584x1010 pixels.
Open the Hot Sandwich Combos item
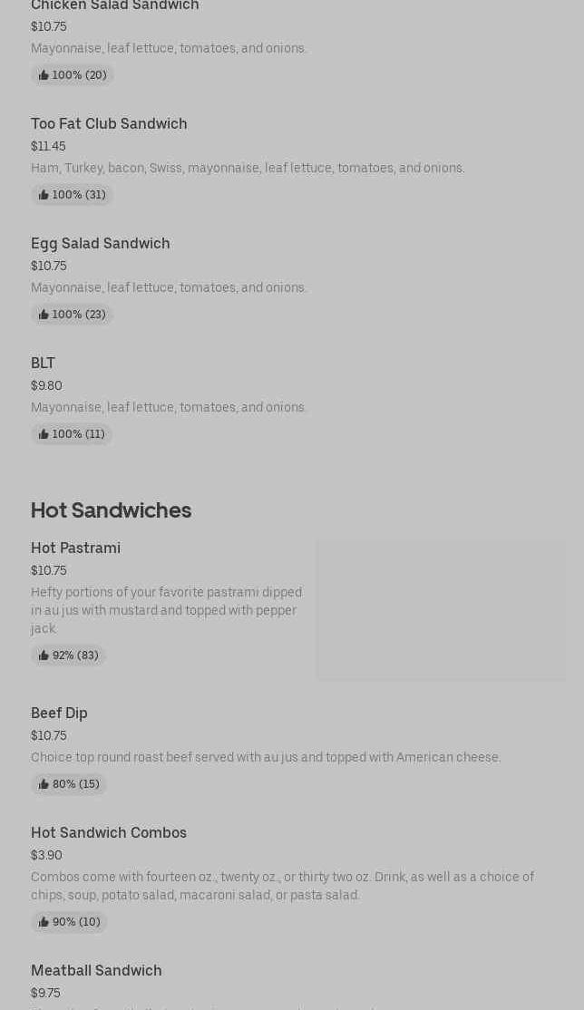click(x=109, y=833)
